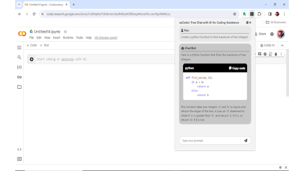Open a new browser tab
304x171 pixels.
tap(74, 5)
